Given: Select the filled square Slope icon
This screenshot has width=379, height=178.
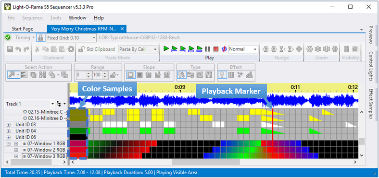Looking at the screenshot, I should tap(139, 75).
